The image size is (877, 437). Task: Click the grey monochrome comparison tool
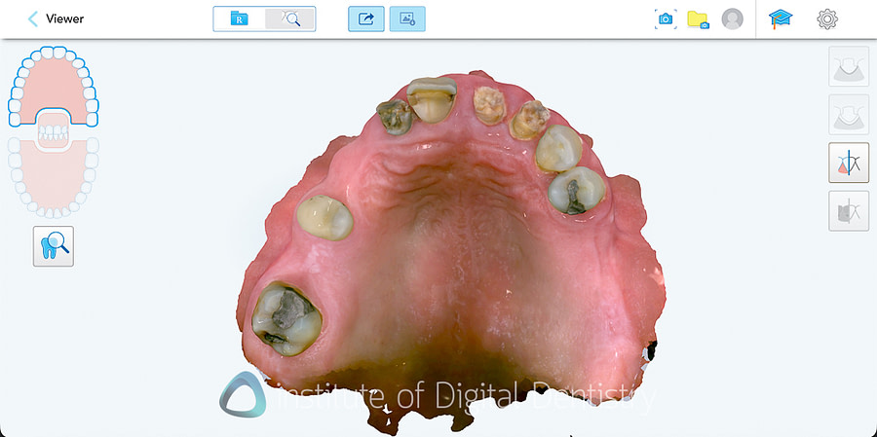(848, 210)
